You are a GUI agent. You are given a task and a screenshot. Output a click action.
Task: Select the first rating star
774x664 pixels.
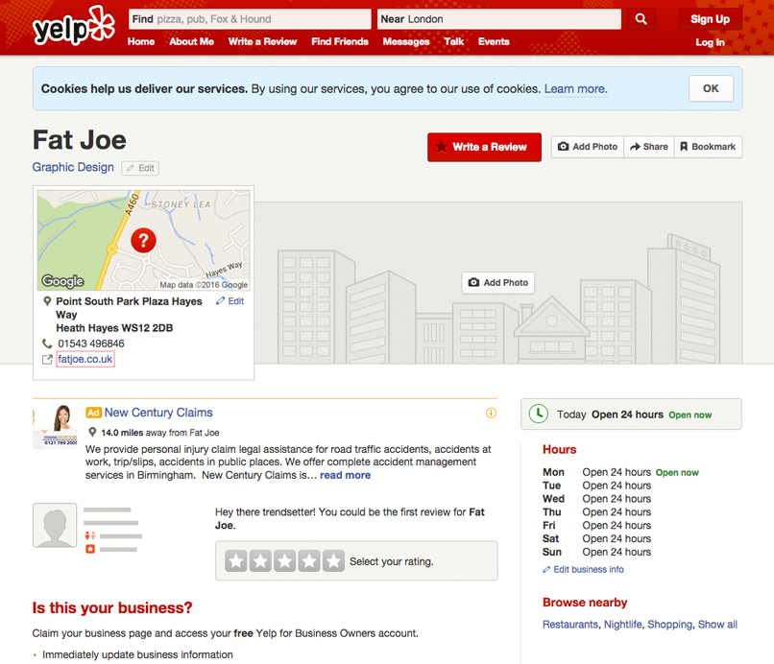(x=236, y=561)
